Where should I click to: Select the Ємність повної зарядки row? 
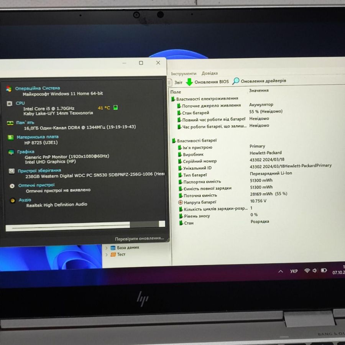pos(226,188)
